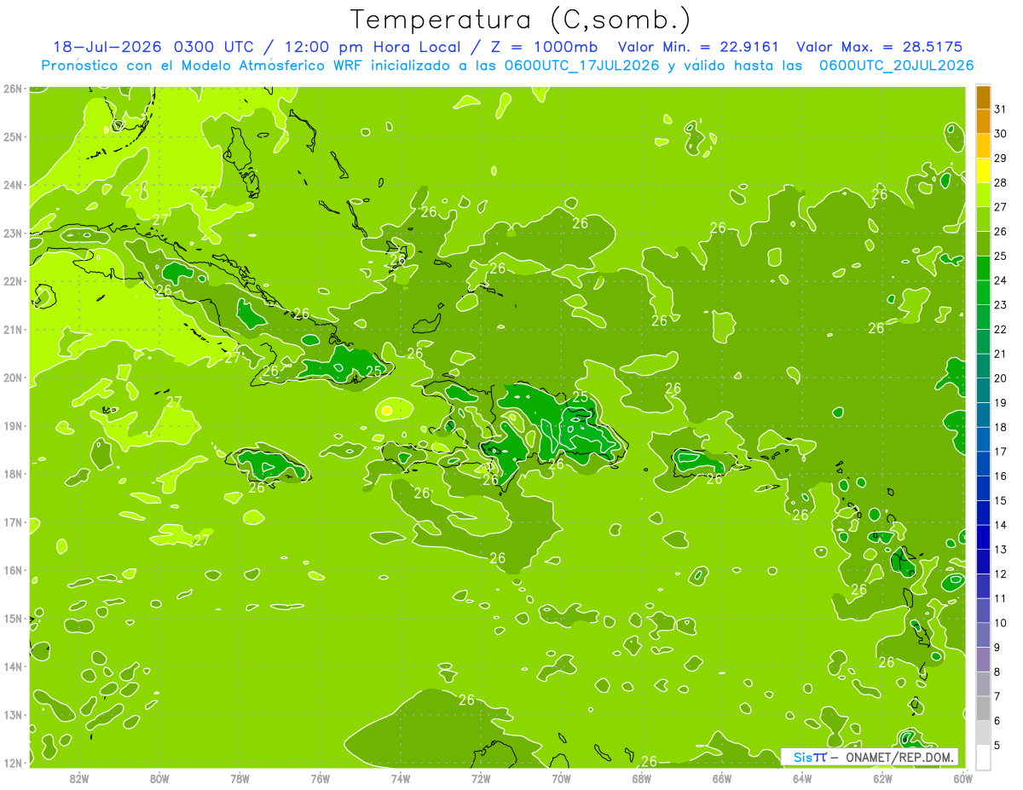Click longitude axis label "62W"
This screenshot has width=1023, height=790.
pos(883,778)
